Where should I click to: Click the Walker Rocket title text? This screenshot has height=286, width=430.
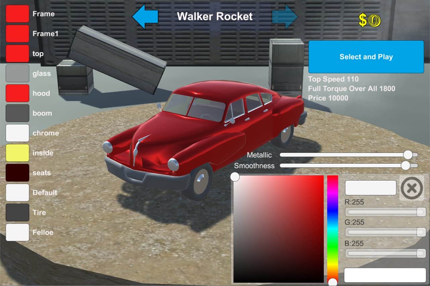(x=215, y=16)
